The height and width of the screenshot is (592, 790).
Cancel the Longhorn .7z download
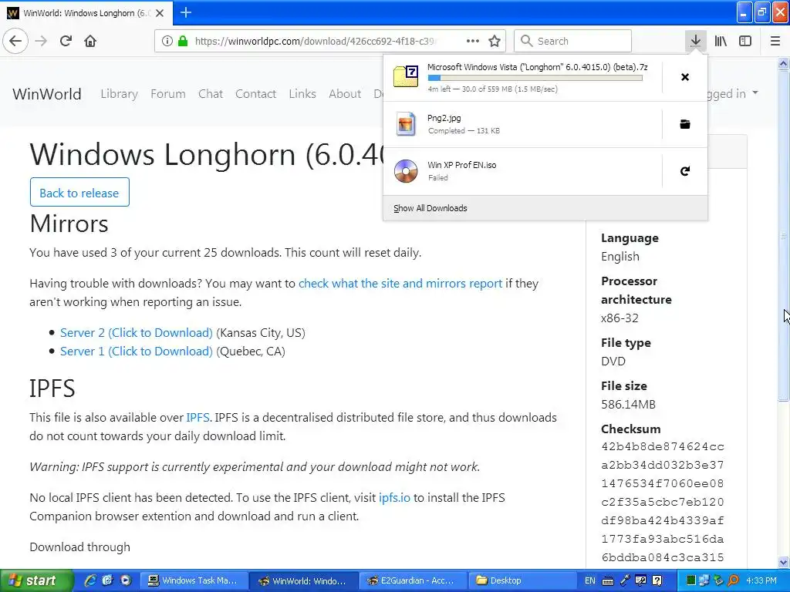click(685, 77)
